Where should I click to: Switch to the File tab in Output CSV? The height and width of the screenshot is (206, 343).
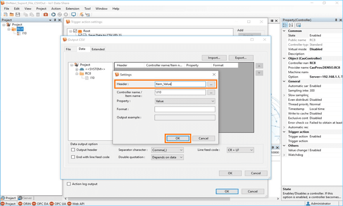pos(69,49)
